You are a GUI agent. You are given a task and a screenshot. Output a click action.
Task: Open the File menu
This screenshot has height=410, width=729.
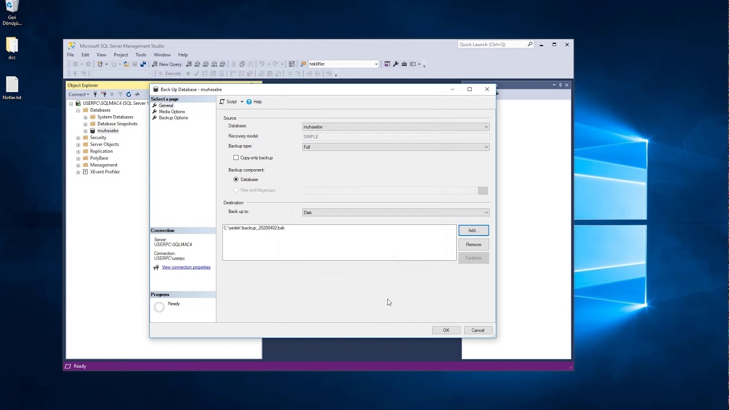point(71,55)
